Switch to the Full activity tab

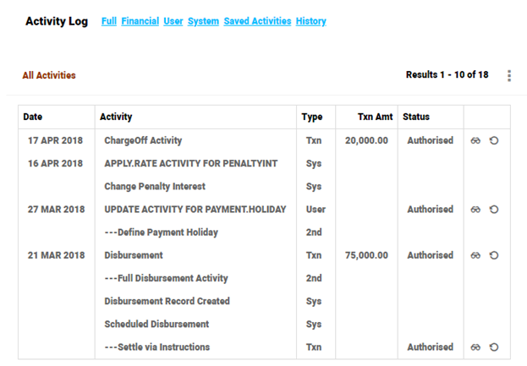pos(108,21)
